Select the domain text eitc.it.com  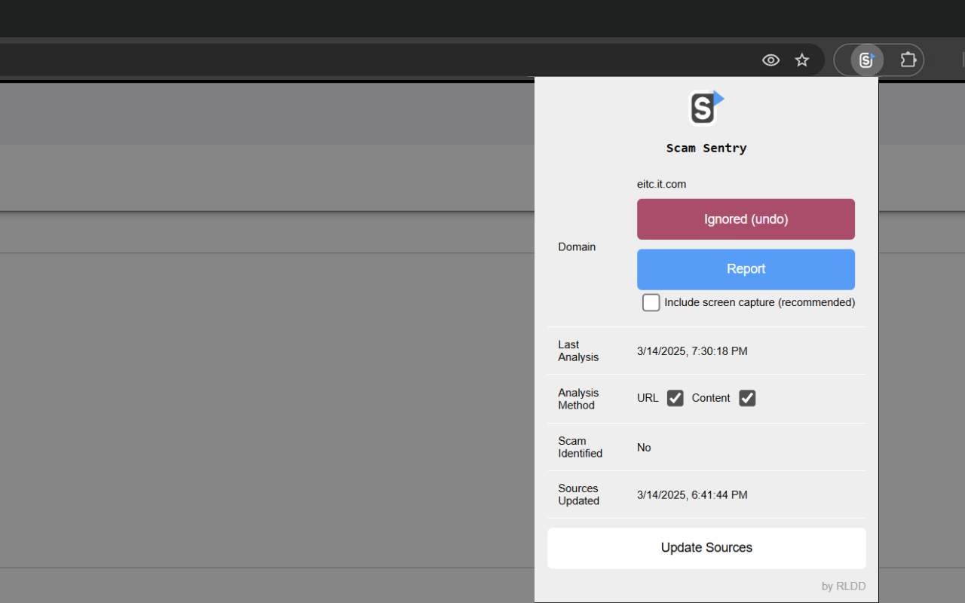pos(661,184)
